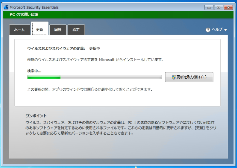Screen dimensions: 237x168
Task: Maximize the Security Essentials window
Action: (219, 8)
